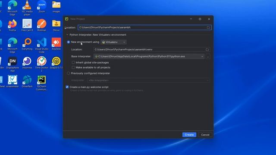Viewport: 276px width, 155px height.
Task: Open the disabled Interpreter No interpreter dropdown
Action: tap(148, 81)
